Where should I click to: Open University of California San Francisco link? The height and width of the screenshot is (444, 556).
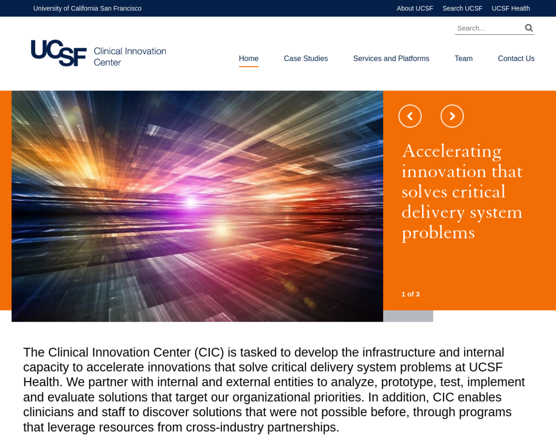pos(87,8)
